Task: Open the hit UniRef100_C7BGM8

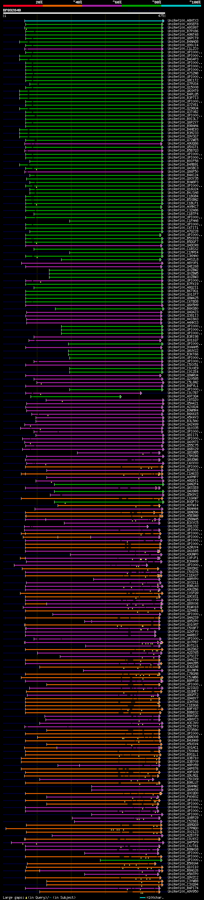Action: pyautogui.click(x=183, y=674)
